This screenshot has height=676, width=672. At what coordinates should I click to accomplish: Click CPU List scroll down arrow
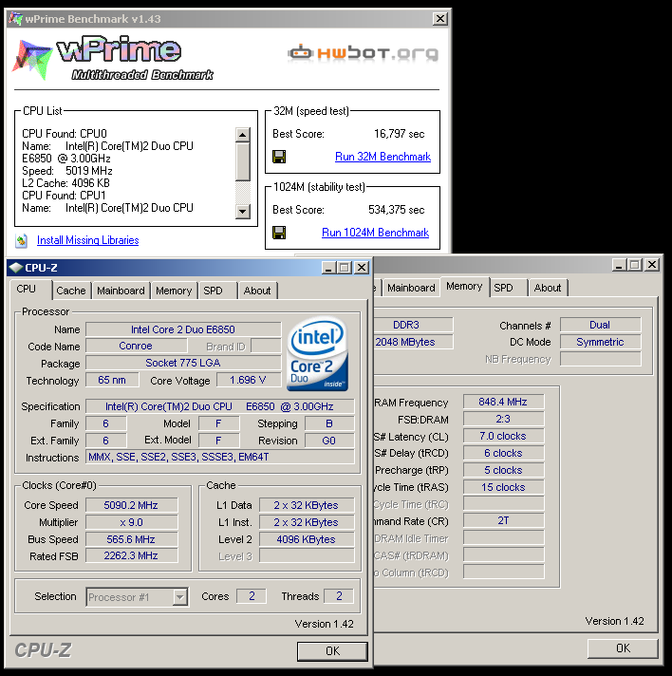pos(243,211)
